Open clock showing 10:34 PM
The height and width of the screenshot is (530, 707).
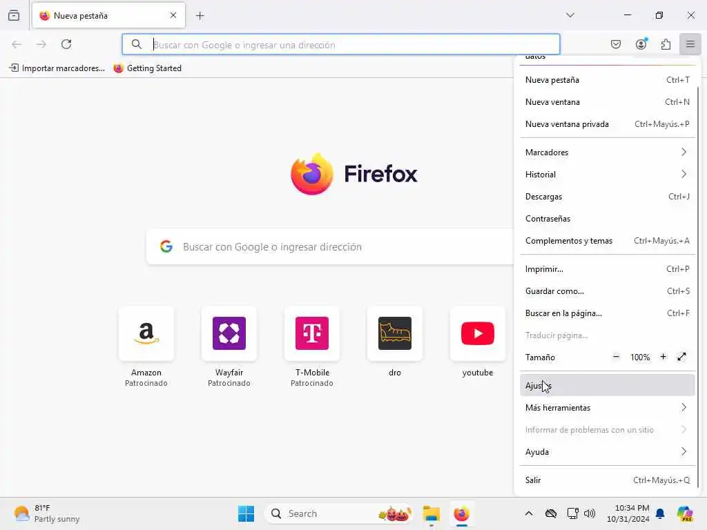(628, 513)
